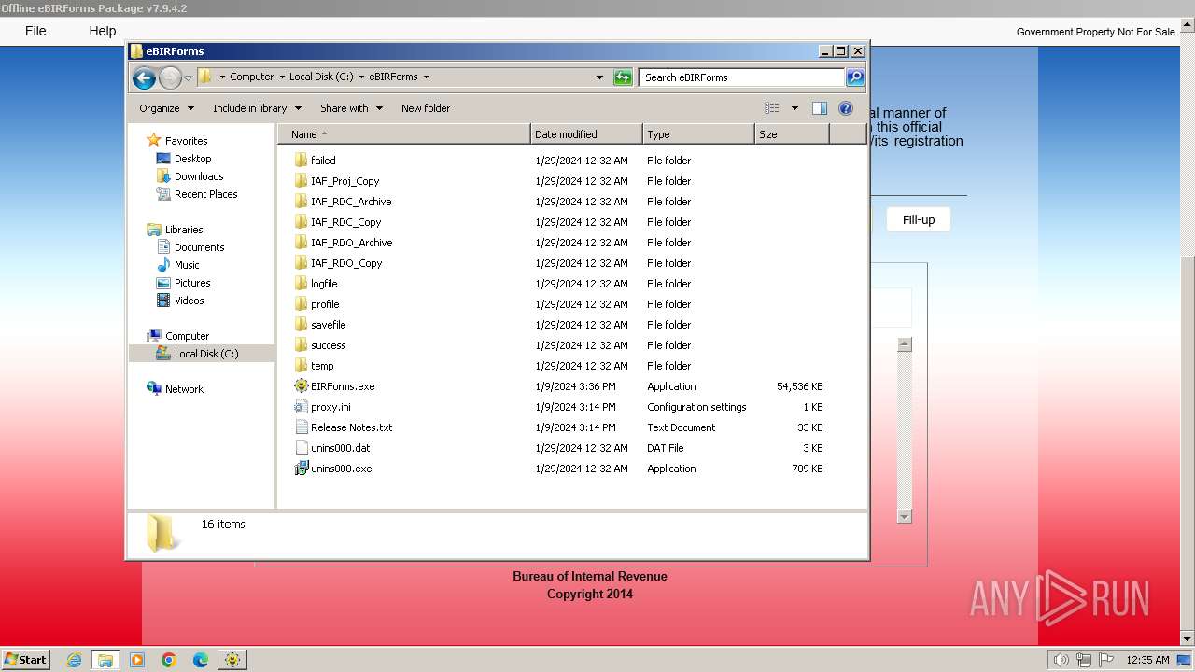Select the unins000.exe uninstaller icon
Screen dimensions: 1195x672
pyautogui.click(x=301, y=469)
